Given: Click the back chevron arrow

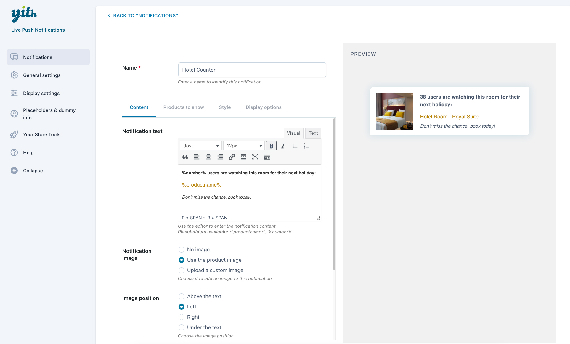Looking at the screenshot, I should click(109, 15).
